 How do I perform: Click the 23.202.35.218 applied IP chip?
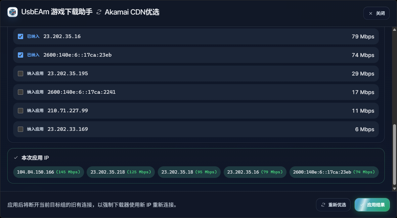(120, 172)
